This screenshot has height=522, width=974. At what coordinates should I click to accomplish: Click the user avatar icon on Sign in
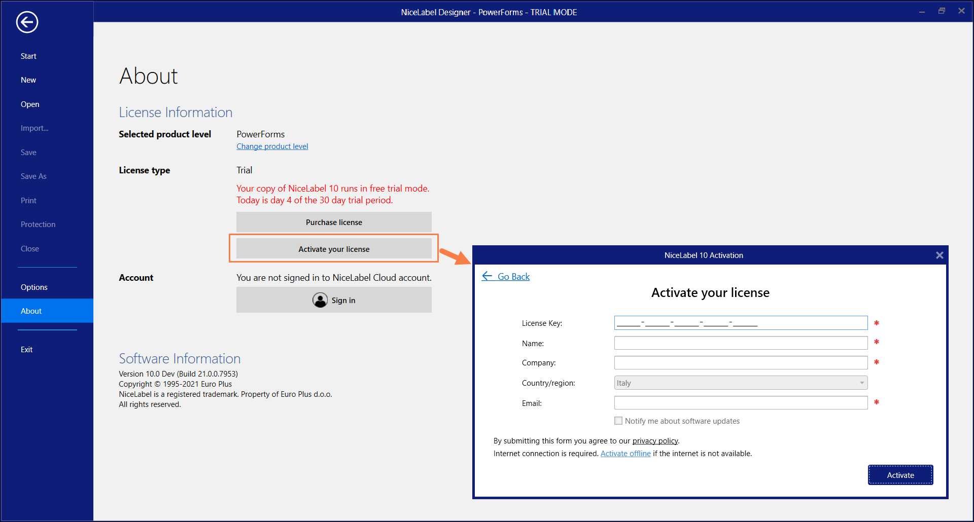tap(320, 301)
